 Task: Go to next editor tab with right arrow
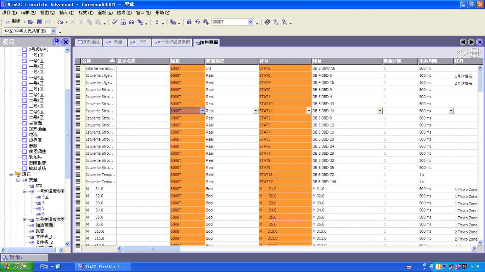click(x=471, y=42)
